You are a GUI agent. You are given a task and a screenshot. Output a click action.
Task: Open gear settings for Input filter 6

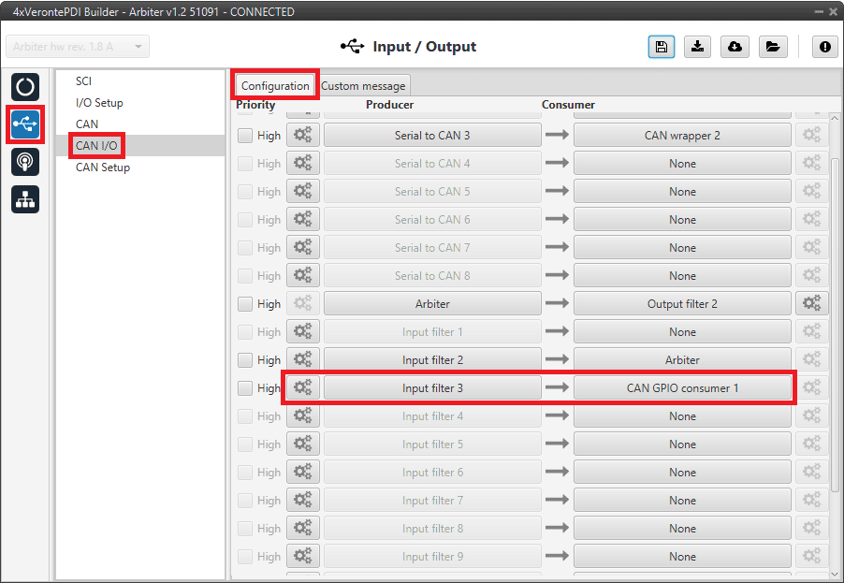click(x=303, y=472)
